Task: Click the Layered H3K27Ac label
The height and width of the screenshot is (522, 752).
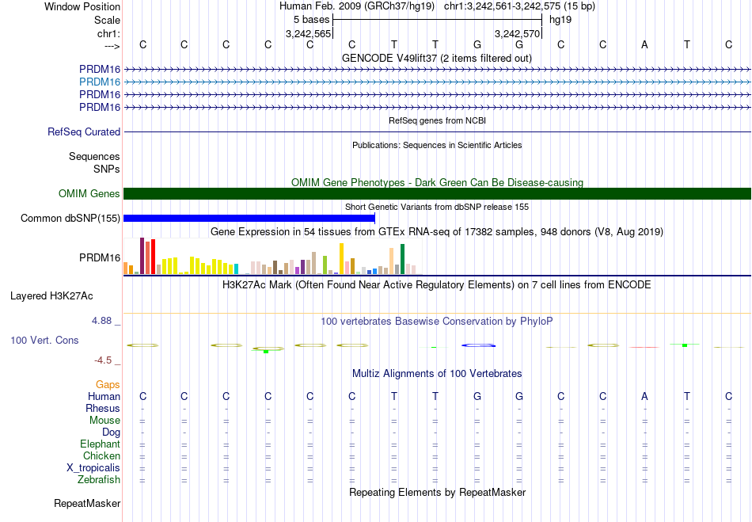Action: tap(51, 296)
